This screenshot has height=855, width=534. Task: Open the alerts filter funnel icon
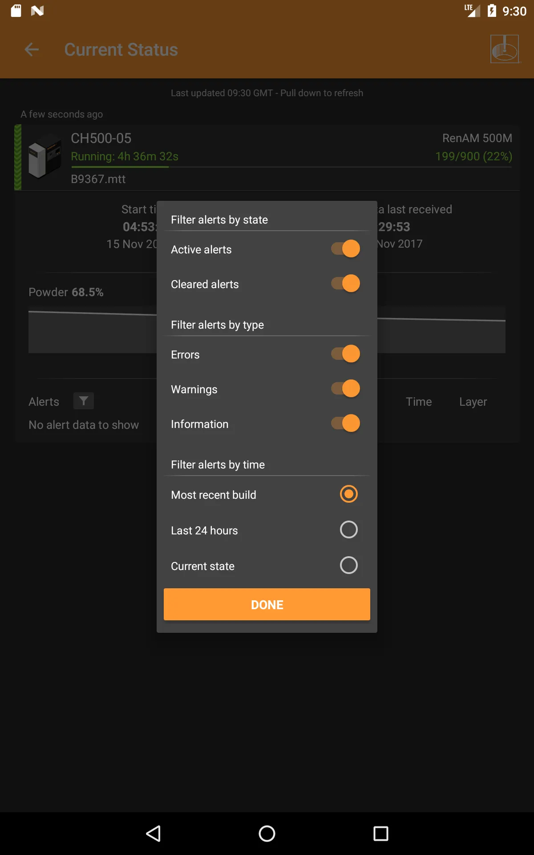click(x=83, y=401)
